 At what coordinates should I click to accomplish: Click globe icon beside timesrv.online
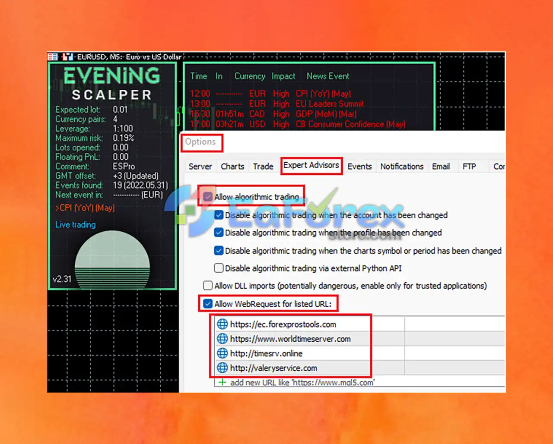[222, 353]
